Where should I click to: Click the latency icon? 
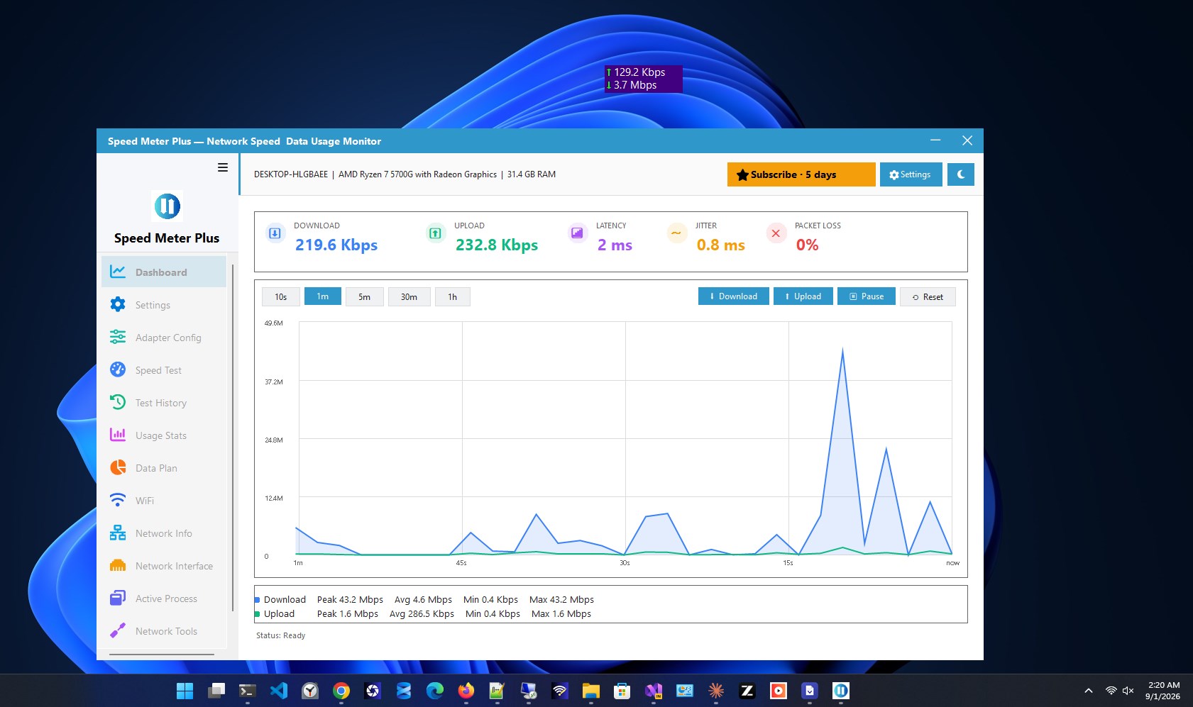(578, 233)
